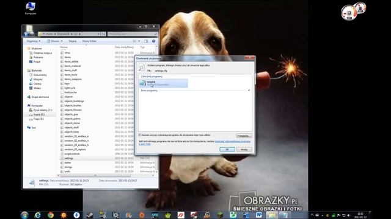Open Microsoft Word from the taskbar
This screenshot has width=391, height=219.
259,215
